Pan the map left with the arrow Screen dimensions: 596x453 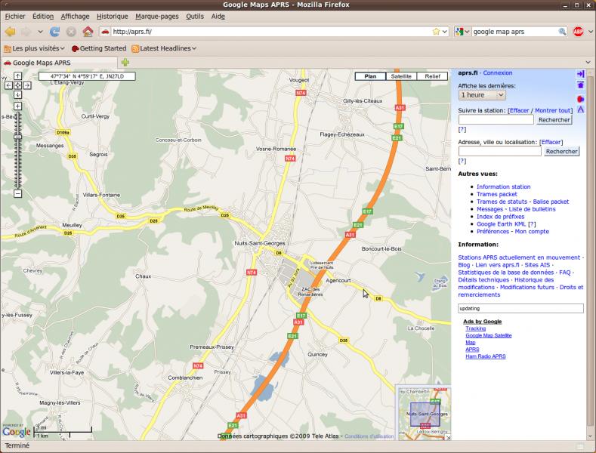pyautogui.click(x=8, y=85)
